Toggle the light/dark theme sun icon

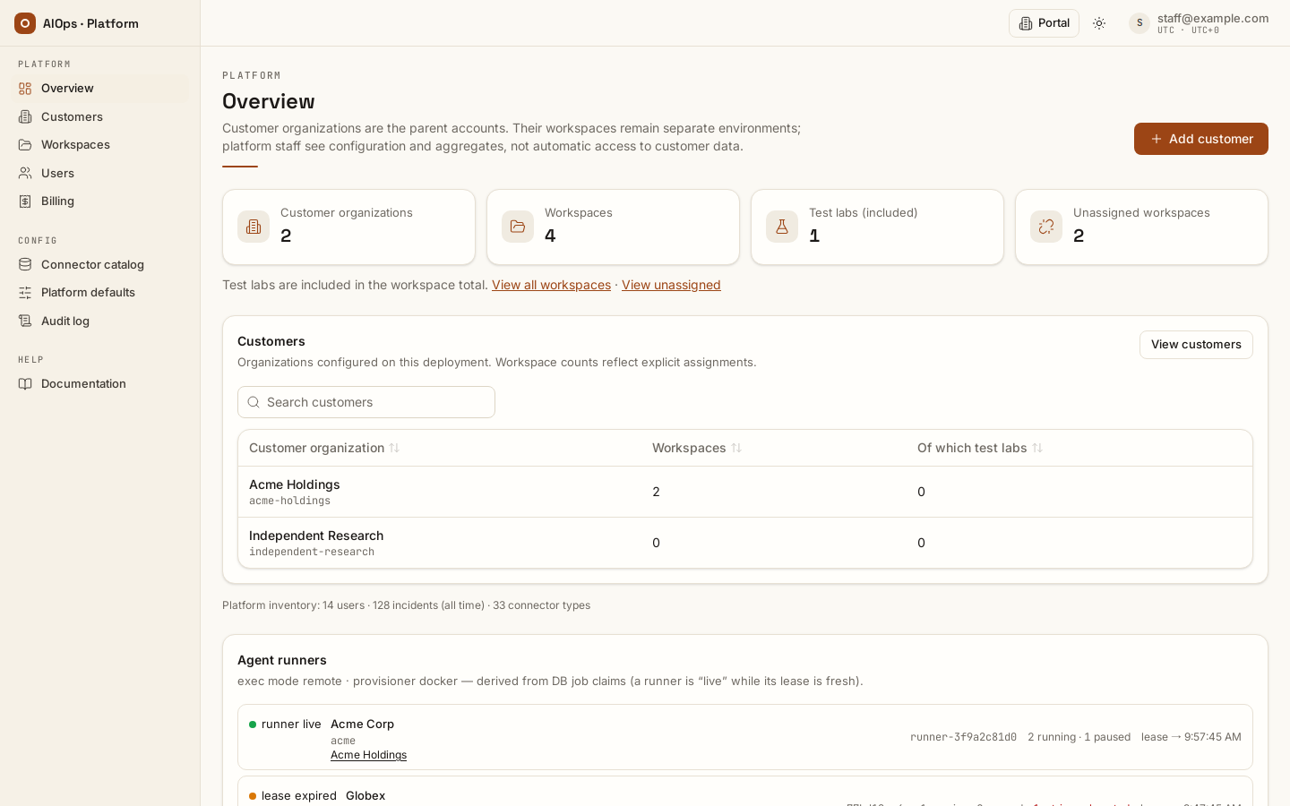[x=1099, y=23]
